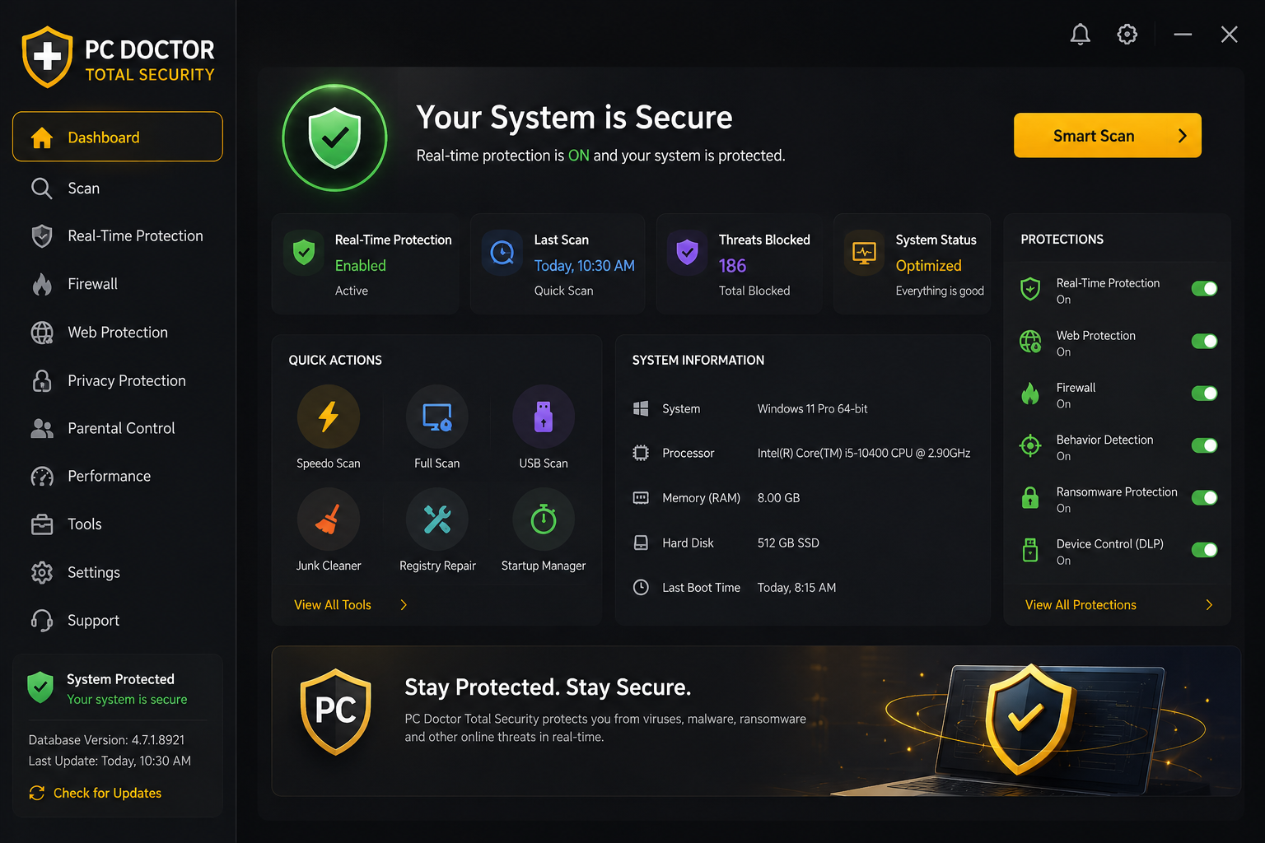Image resolution: width=1265 pixels, height=843 pixels.
Task: Select Dashboard in the sidebar
Action: pos(118,137)
